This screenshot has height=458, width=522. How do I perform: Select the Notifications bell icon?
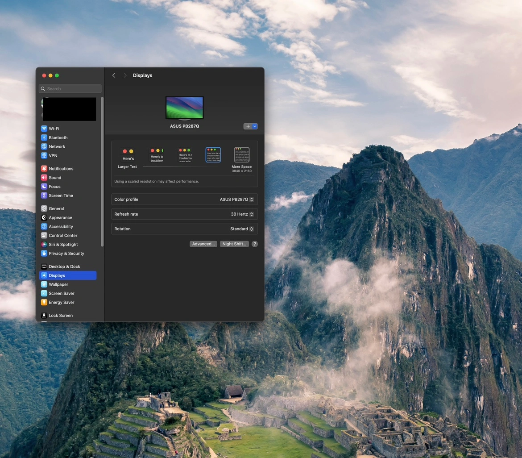[x=44, y=169]
